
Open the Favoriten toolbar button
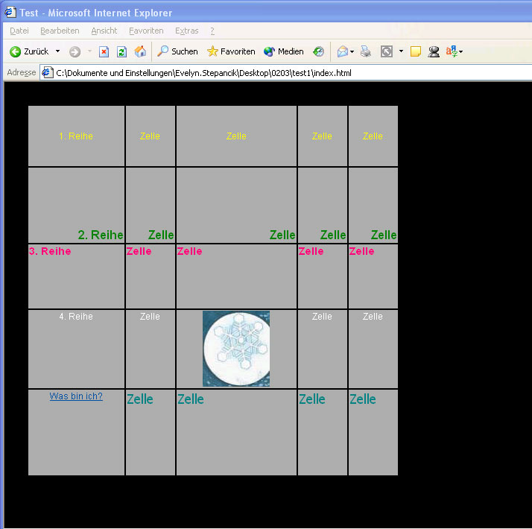[231, 51]
